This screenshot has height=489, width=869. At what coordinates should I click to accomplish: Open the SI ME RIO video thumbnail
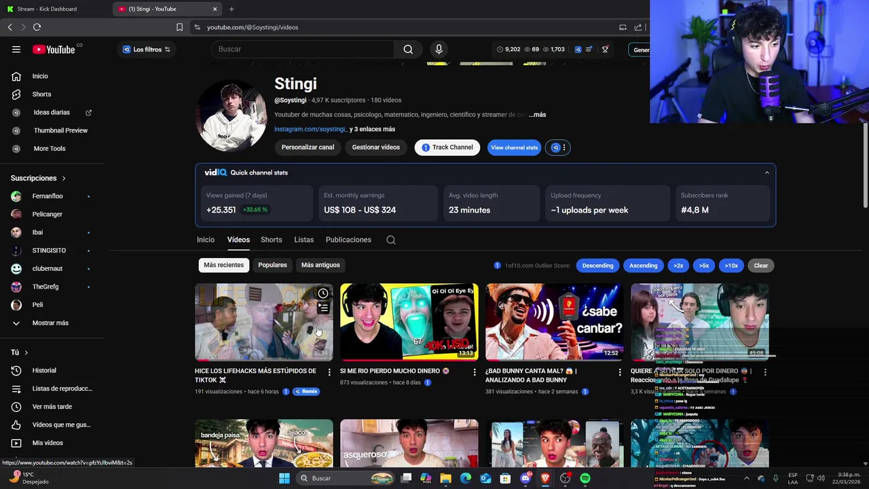pos(409,322)
